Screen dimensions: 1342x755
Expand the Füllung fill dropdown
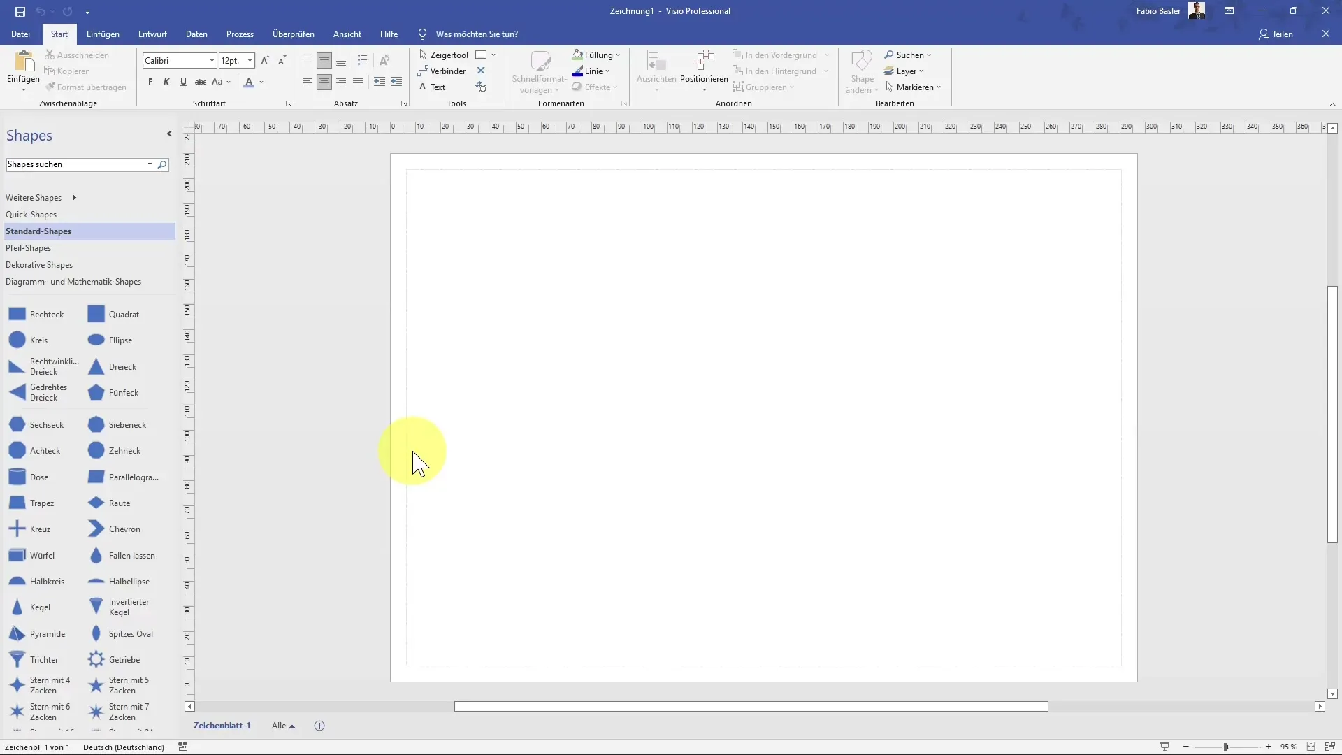tap(618, 55)
